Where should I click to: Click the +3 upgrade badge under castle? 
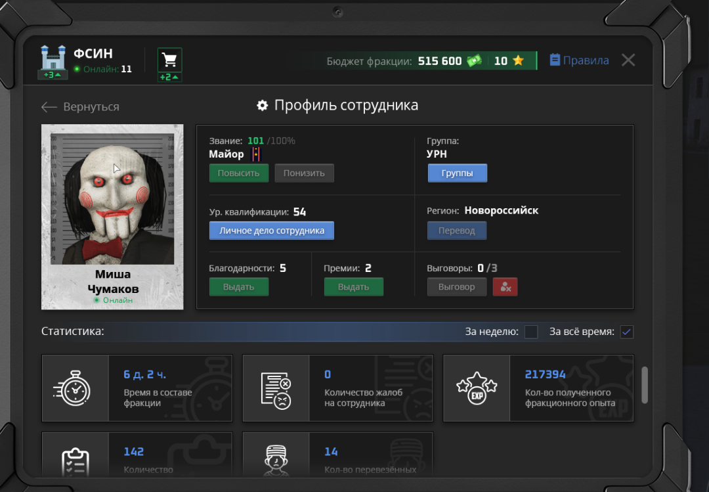point(53,75)
